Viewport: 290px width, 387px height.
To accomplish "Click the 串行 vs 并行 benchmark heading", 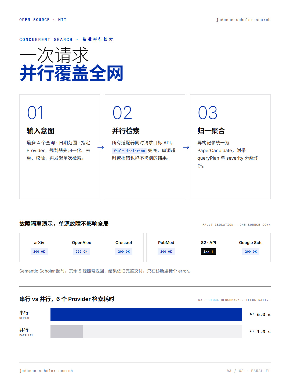I will [x=67, y=299].
